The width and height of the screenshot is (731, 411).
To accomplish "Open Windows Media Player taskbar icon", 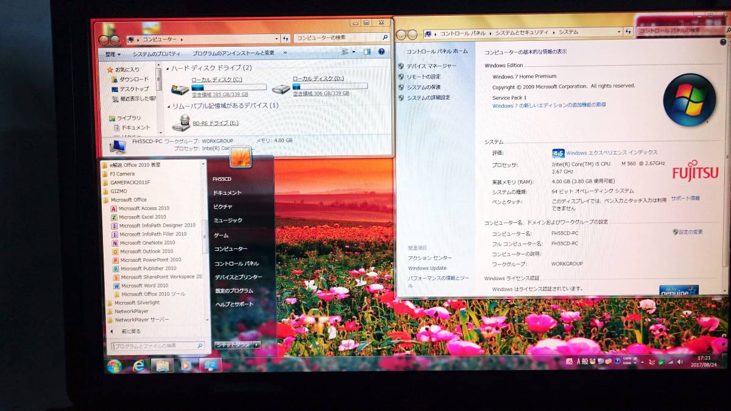I will [186, 365].
